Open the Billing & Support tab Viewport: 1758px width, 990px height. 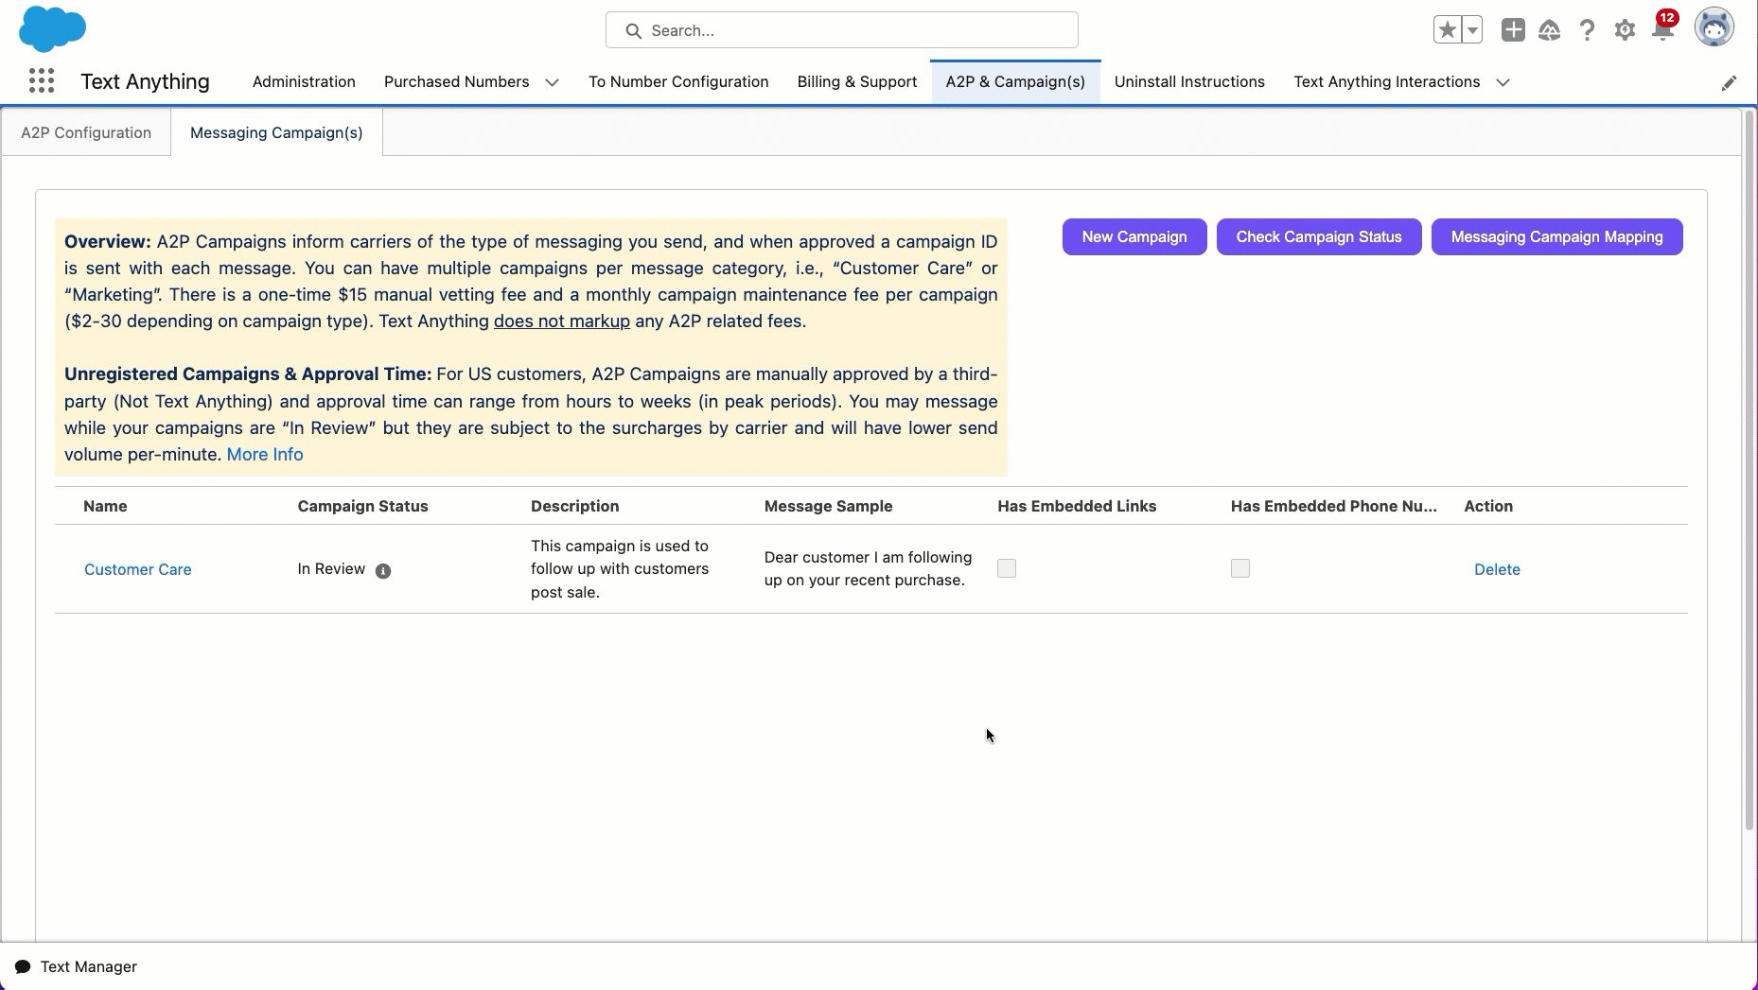point(856,81)
